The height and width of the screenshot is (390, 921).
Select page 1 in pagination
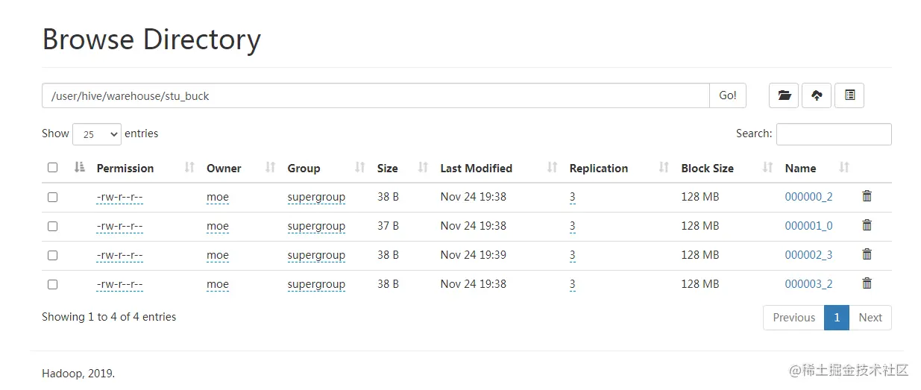click(837, 318)
